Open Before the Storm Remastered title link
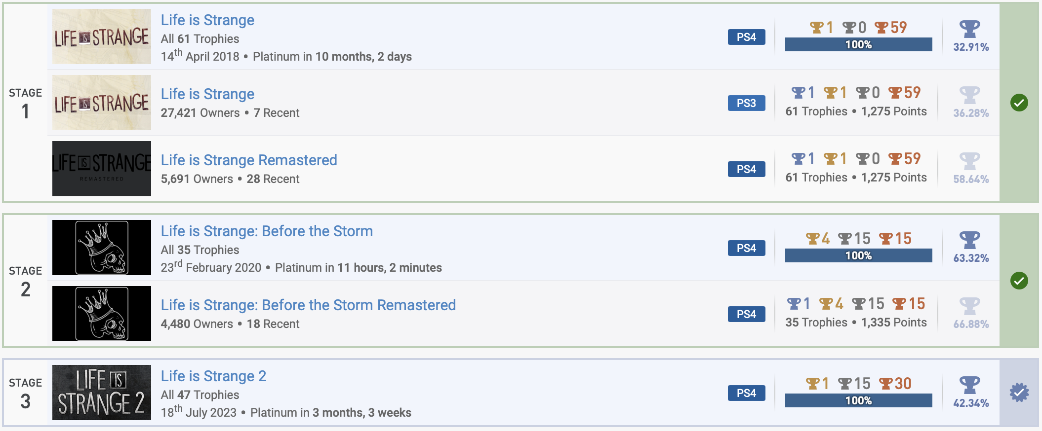Viewport: 1042px width, 431px height. pyautogui.click(x=308, y=305)
